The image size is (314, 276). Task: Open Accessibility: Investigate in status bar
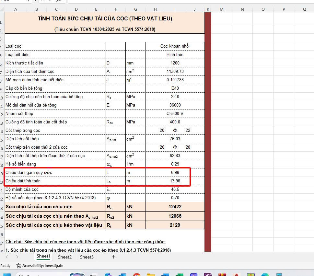40,266
